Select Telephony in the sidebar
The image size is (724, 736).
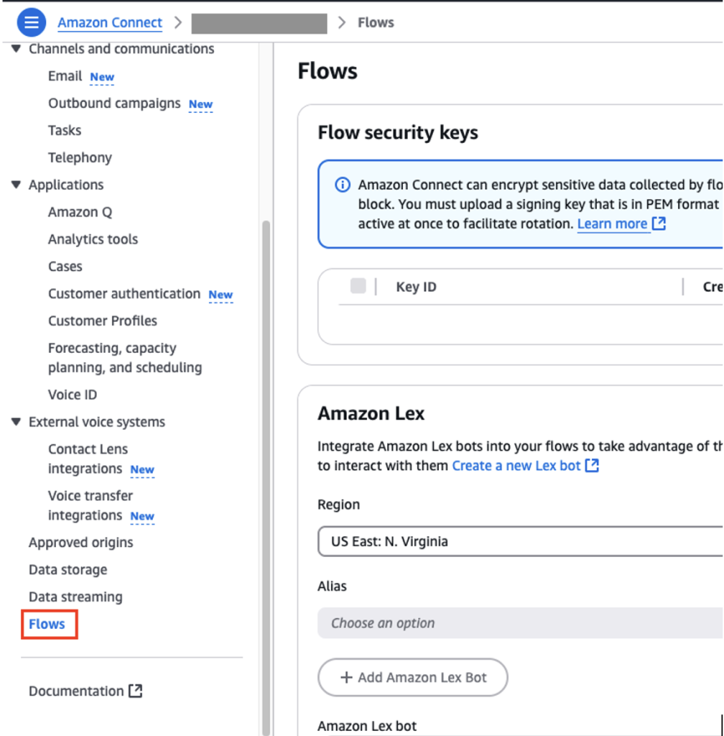tap(80, 157)
